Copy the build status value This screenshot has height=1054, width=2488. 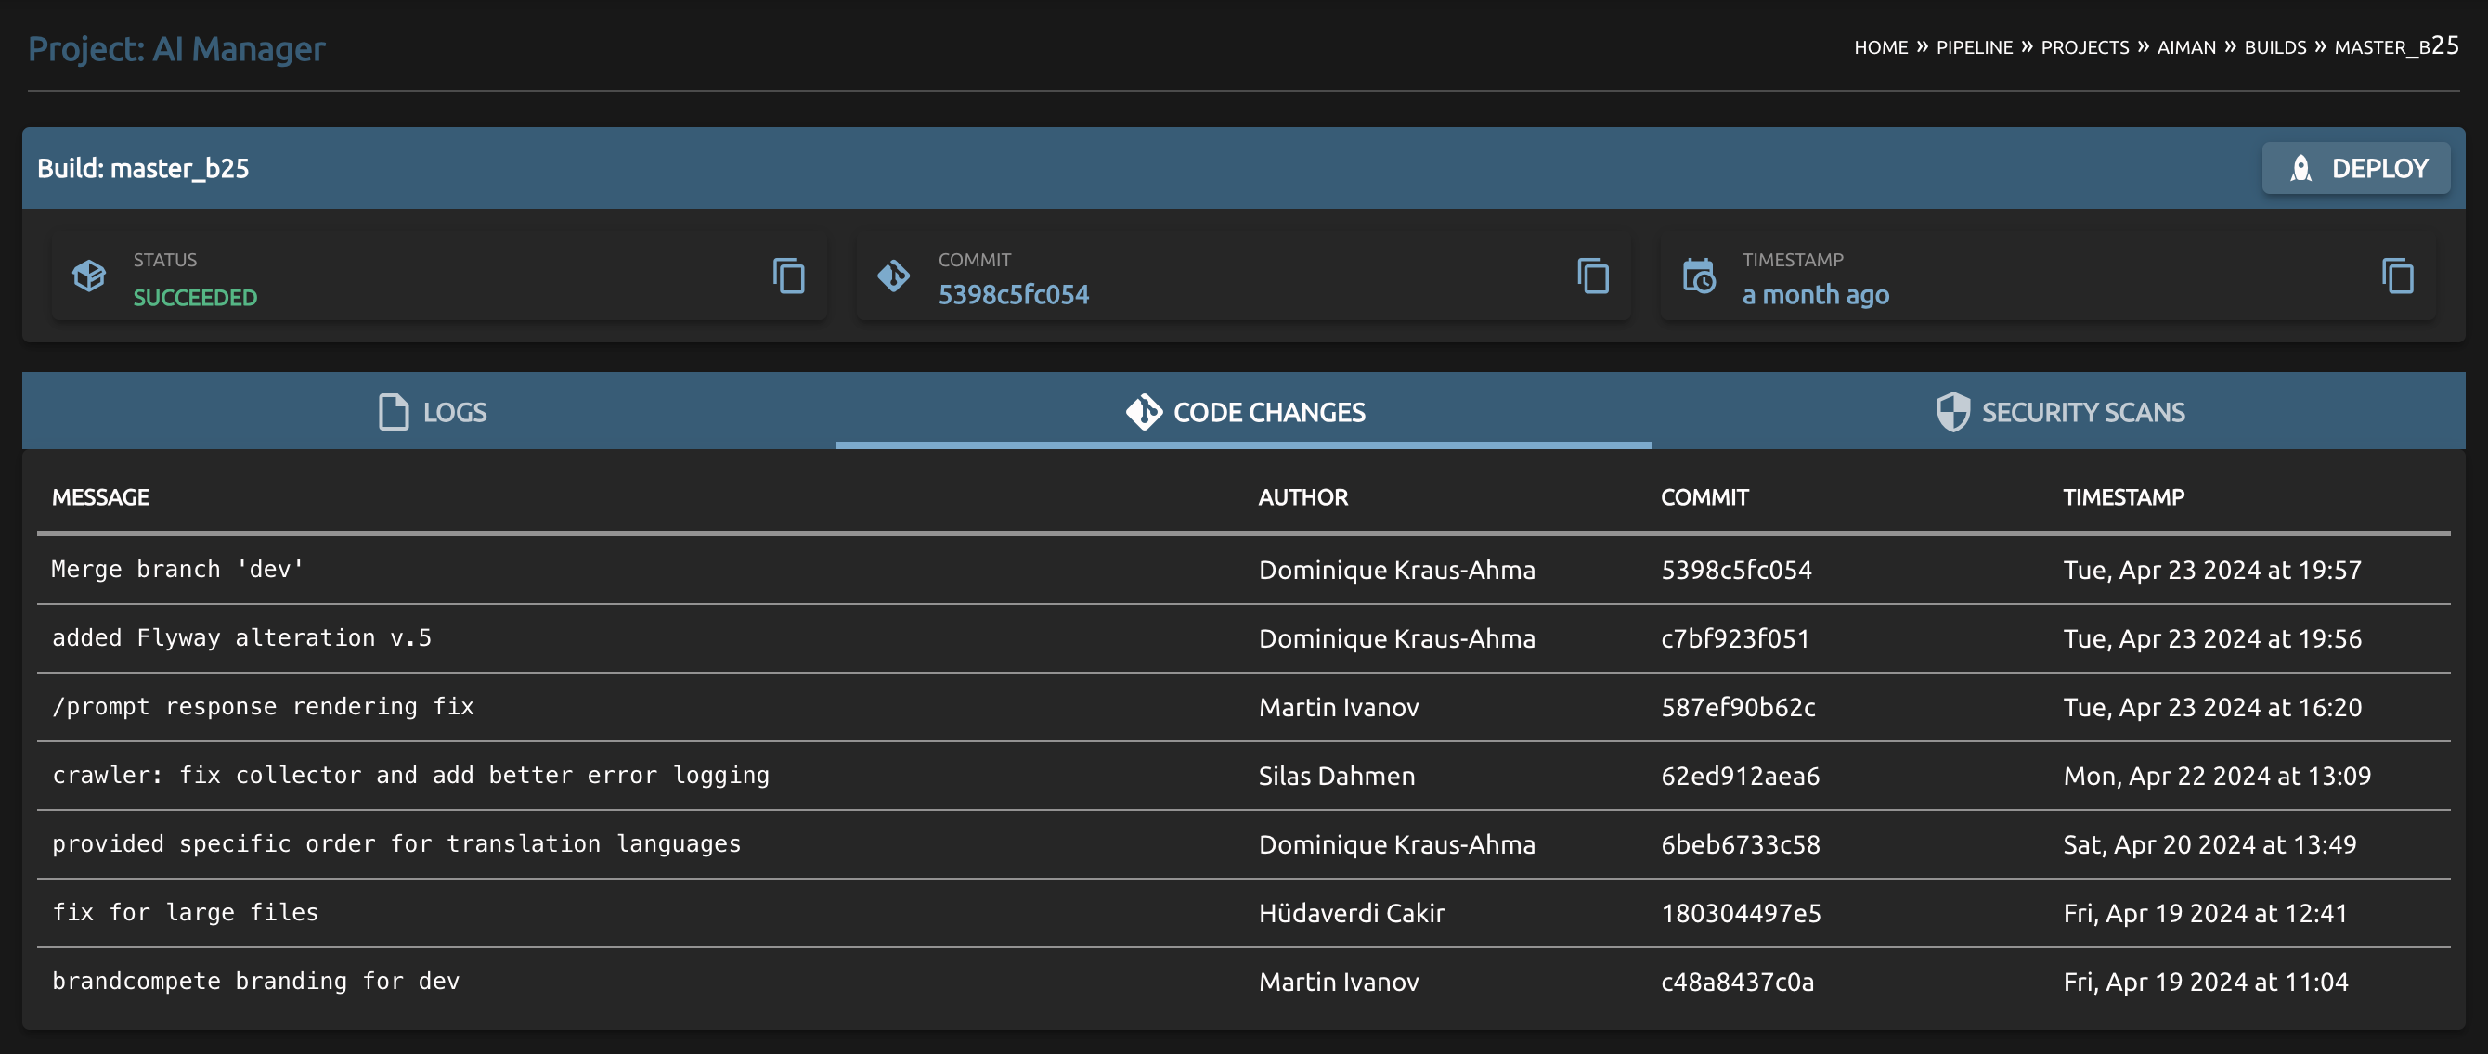(x=788, y=276)
